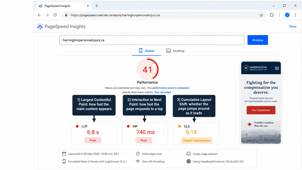This screenshot has width=302, height=170.
Task: Click the red circle indicator next to LCP
Action: pyautogui.click(x=77, y=126)
